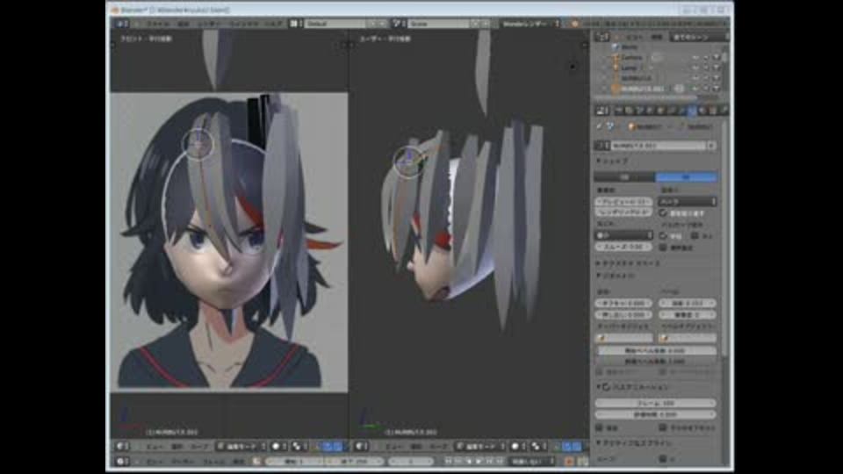Open the ビュー menu in left 3D viewport

coord(155,447)
